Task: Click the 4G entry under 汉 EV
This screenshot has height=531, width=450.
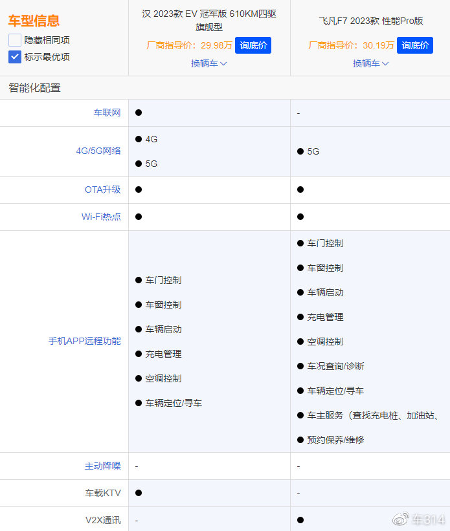Action: (x=152, y=139)
